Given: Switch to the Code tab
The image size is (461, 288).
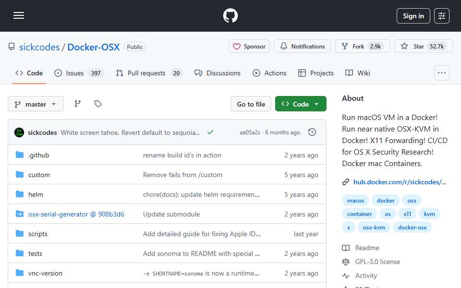Looking at the screenshot, I should (29, 73).
